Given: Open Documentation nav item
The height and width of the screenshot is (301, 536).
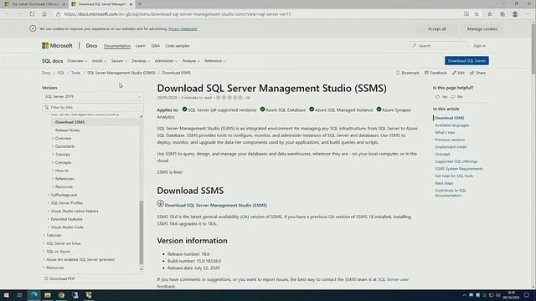Looking at the screenshot, I should click(x=117, y=46).
